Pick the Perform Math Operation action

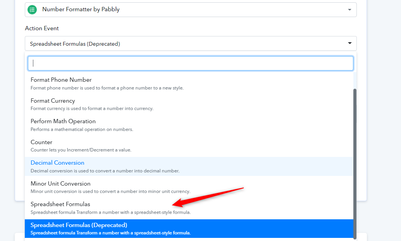tap(63, 121)
